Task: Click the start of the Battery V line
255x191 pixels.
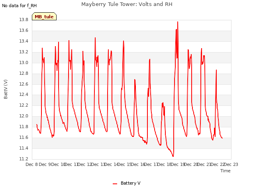Action: pos(37,125)
